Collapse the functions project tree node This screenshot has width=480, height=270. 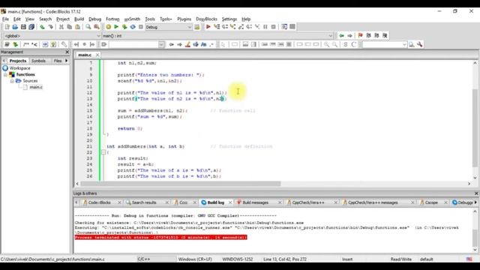[5, 74]
